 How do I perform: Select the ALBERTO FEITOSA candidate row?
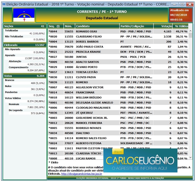[118, 143]
